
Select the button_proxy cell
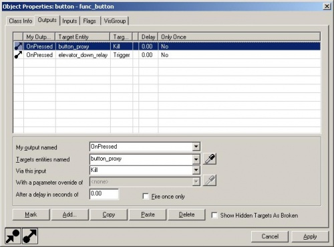83,46
